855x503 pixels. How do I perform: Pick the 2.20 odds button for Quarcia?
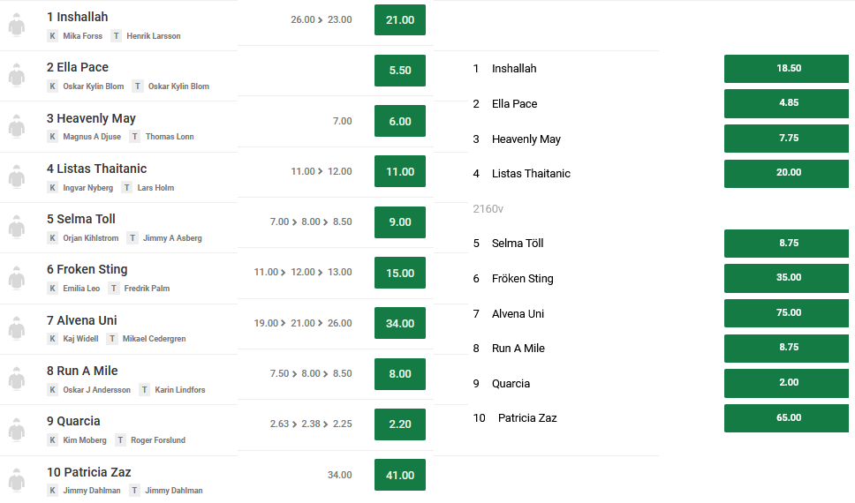click(400, 424)
